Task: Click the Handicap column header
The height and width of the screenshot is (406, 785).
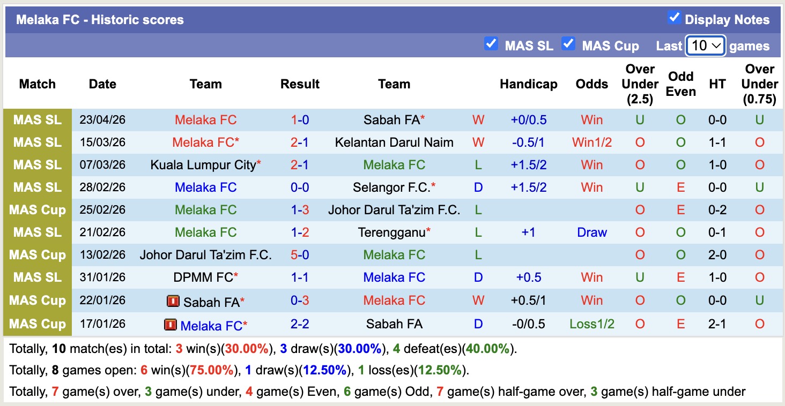Action: point(528,84)
